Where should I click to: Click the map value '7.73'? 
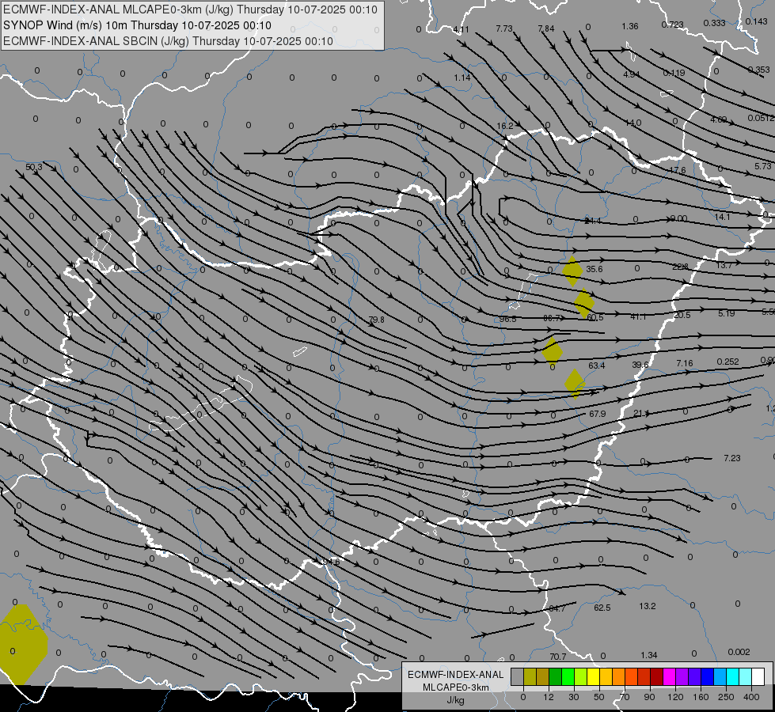pos(504,28)
